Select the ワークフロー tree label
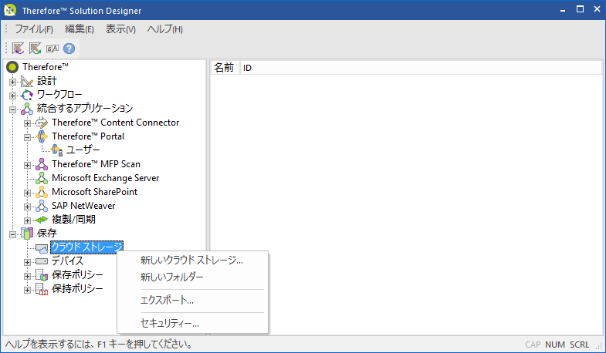Viewport: 606px width, 353px height. tap(59, 95)
